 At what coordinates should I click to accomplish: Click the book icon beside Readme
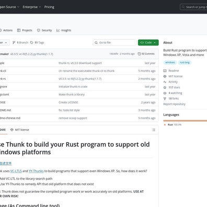(x=165, y=71)
